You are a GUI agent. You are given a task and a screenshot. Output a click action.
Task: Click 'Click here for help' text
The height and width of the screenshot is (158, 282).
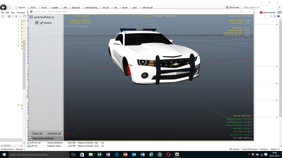coord(240,16)
